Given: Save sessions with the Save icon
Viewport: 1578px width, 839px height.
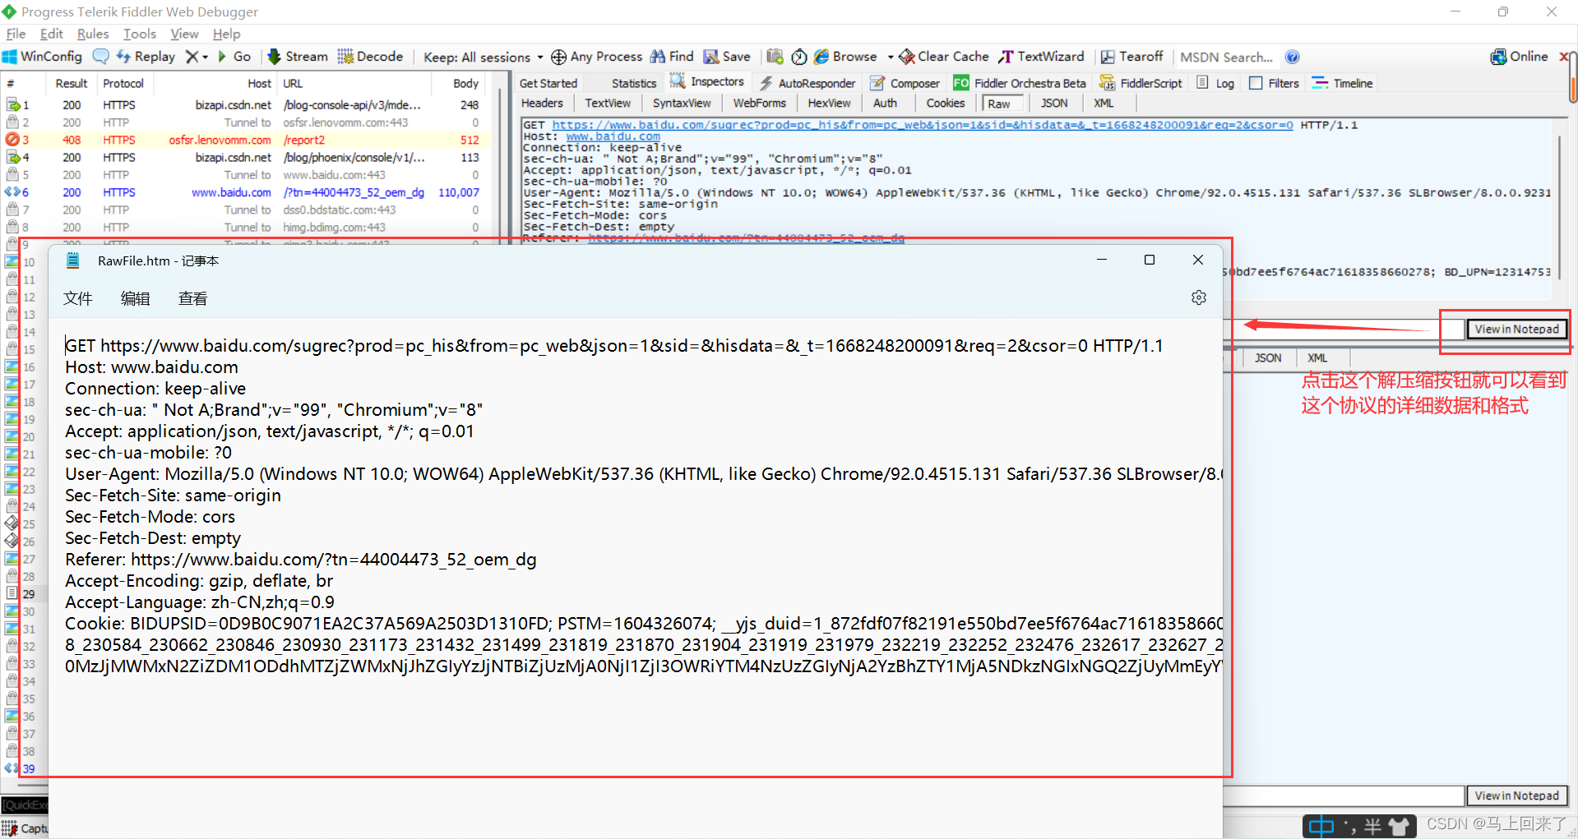Looking at the screenshot, I should coord(727,57).
